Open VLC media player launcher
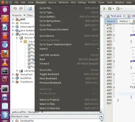Image resolution: width=135 pixels, height=122 pixels. pyautogui.click(x=5, y=62)
